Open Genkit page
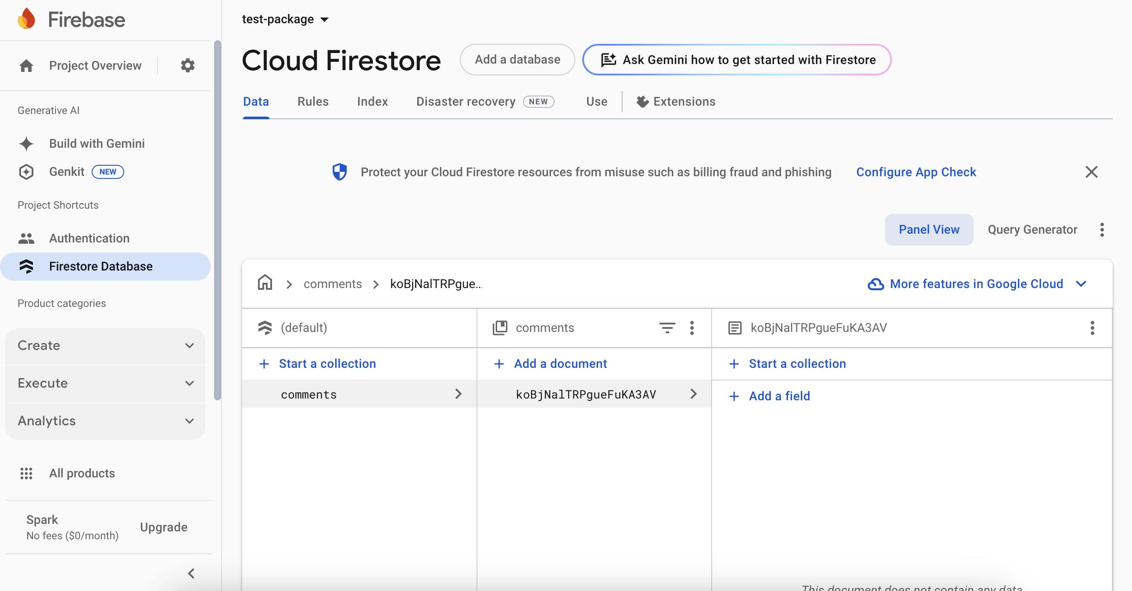 (x=66, y=172)
